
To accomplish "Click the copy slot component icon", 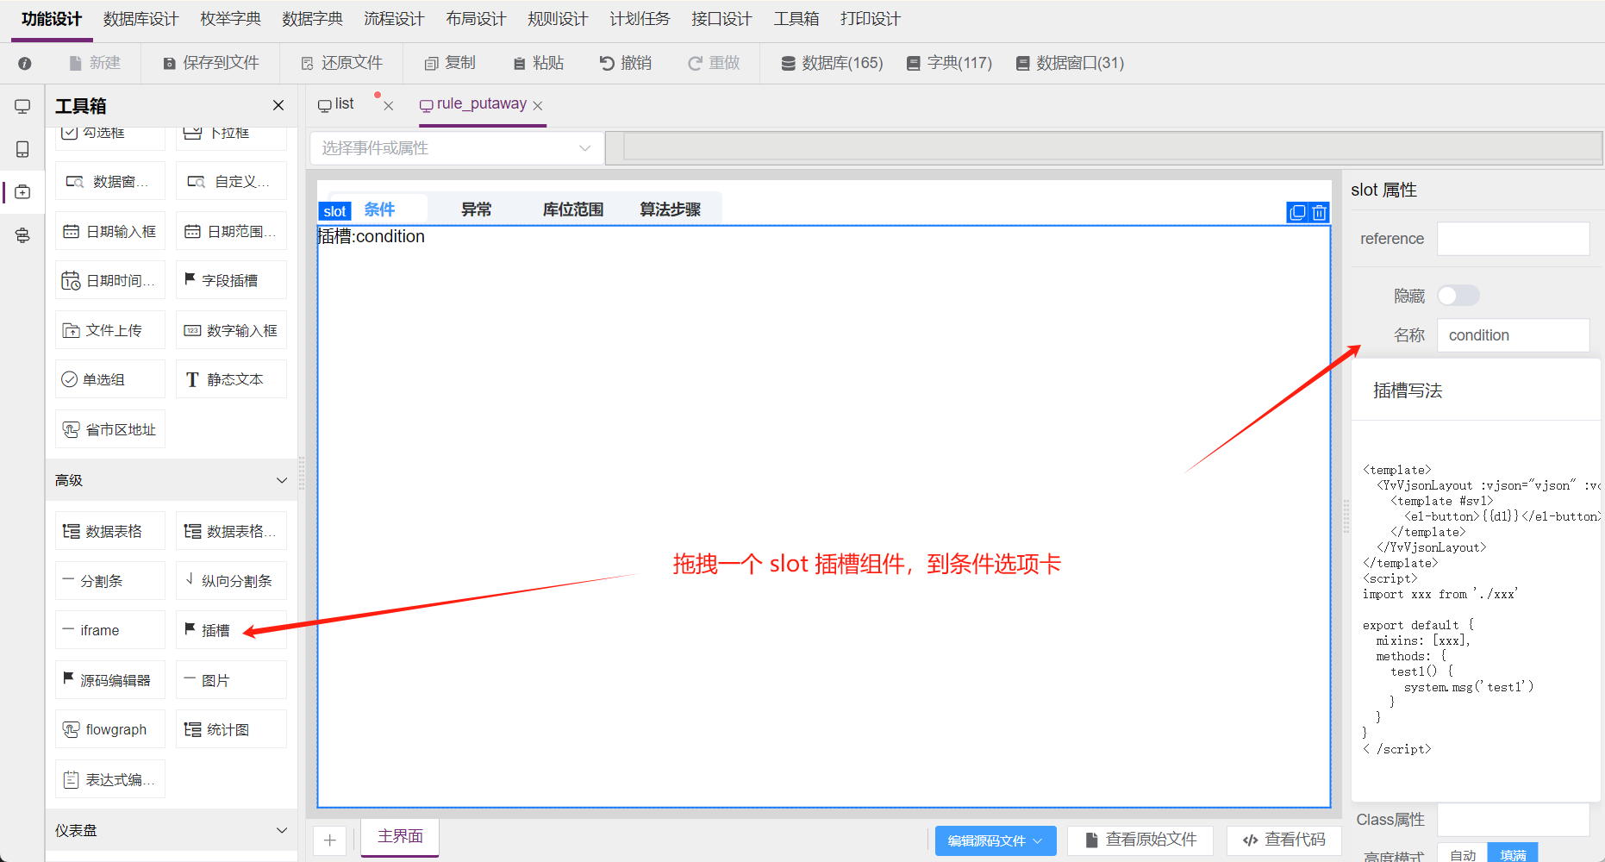I will (x=1297, y=212).
